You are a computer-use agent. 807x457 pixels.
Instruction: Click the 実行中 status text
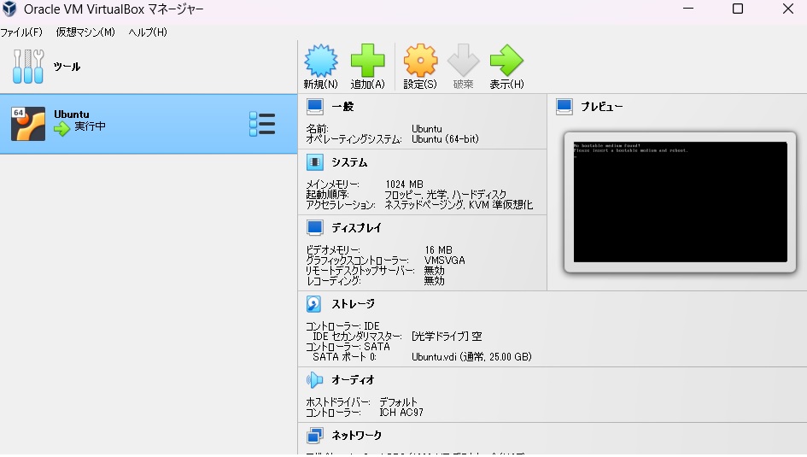tap(90, 126)
